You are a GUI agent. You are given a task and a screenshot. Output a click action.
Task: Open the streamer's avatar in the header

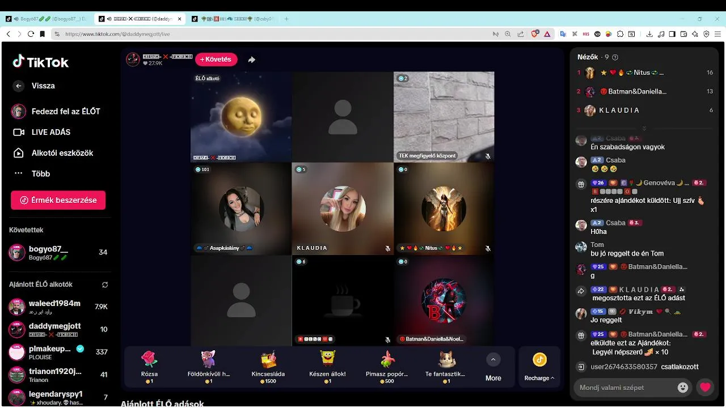[x=133, y=59]
